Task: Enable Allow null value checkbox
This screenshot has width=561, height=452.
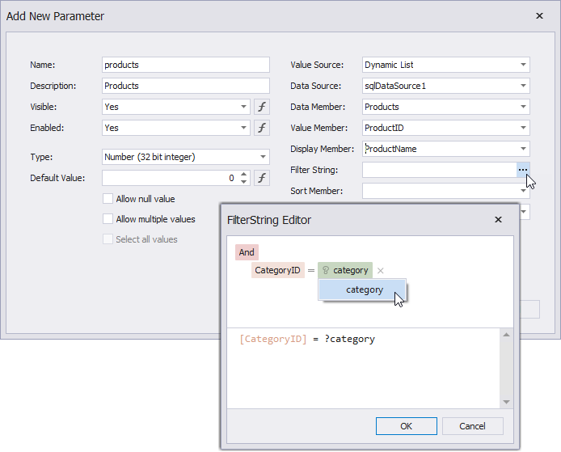Action: coord(108,199)
